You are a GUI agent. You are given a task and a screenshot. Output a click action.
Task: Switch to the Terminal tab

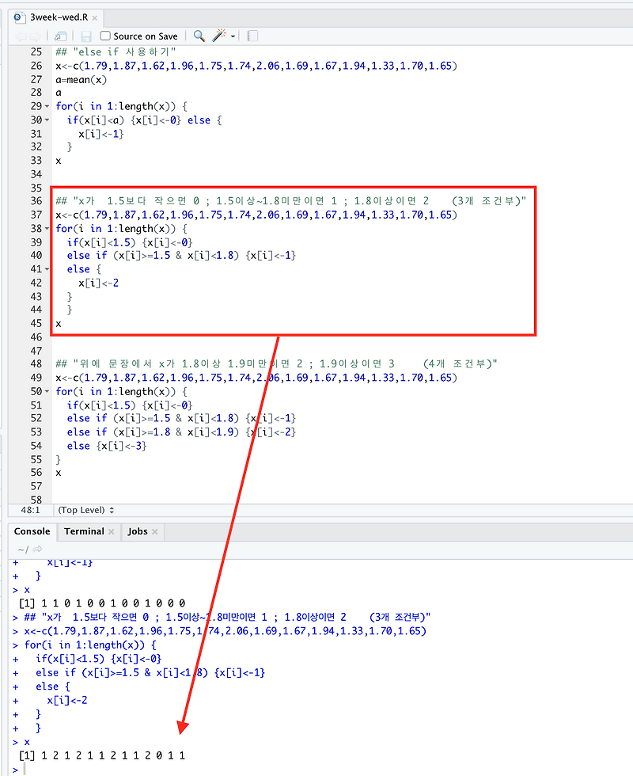point(84,531)
